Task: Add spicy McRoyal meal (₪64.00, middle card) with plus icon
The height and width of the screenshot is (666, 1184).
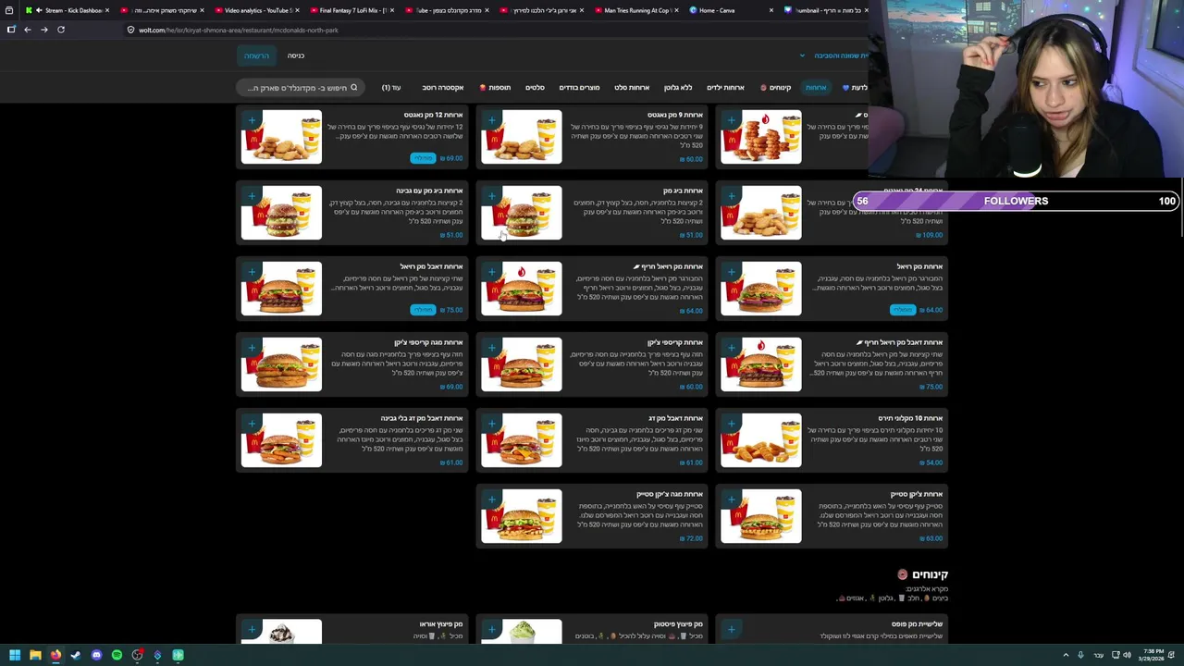Action: pyautogui.click(x=491, y=272)
